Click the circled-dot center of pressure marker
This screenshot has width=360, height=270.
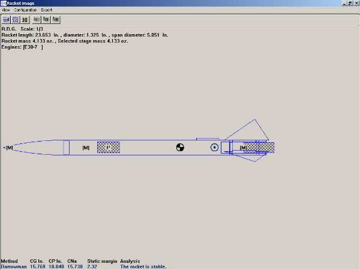coord(214,148)
